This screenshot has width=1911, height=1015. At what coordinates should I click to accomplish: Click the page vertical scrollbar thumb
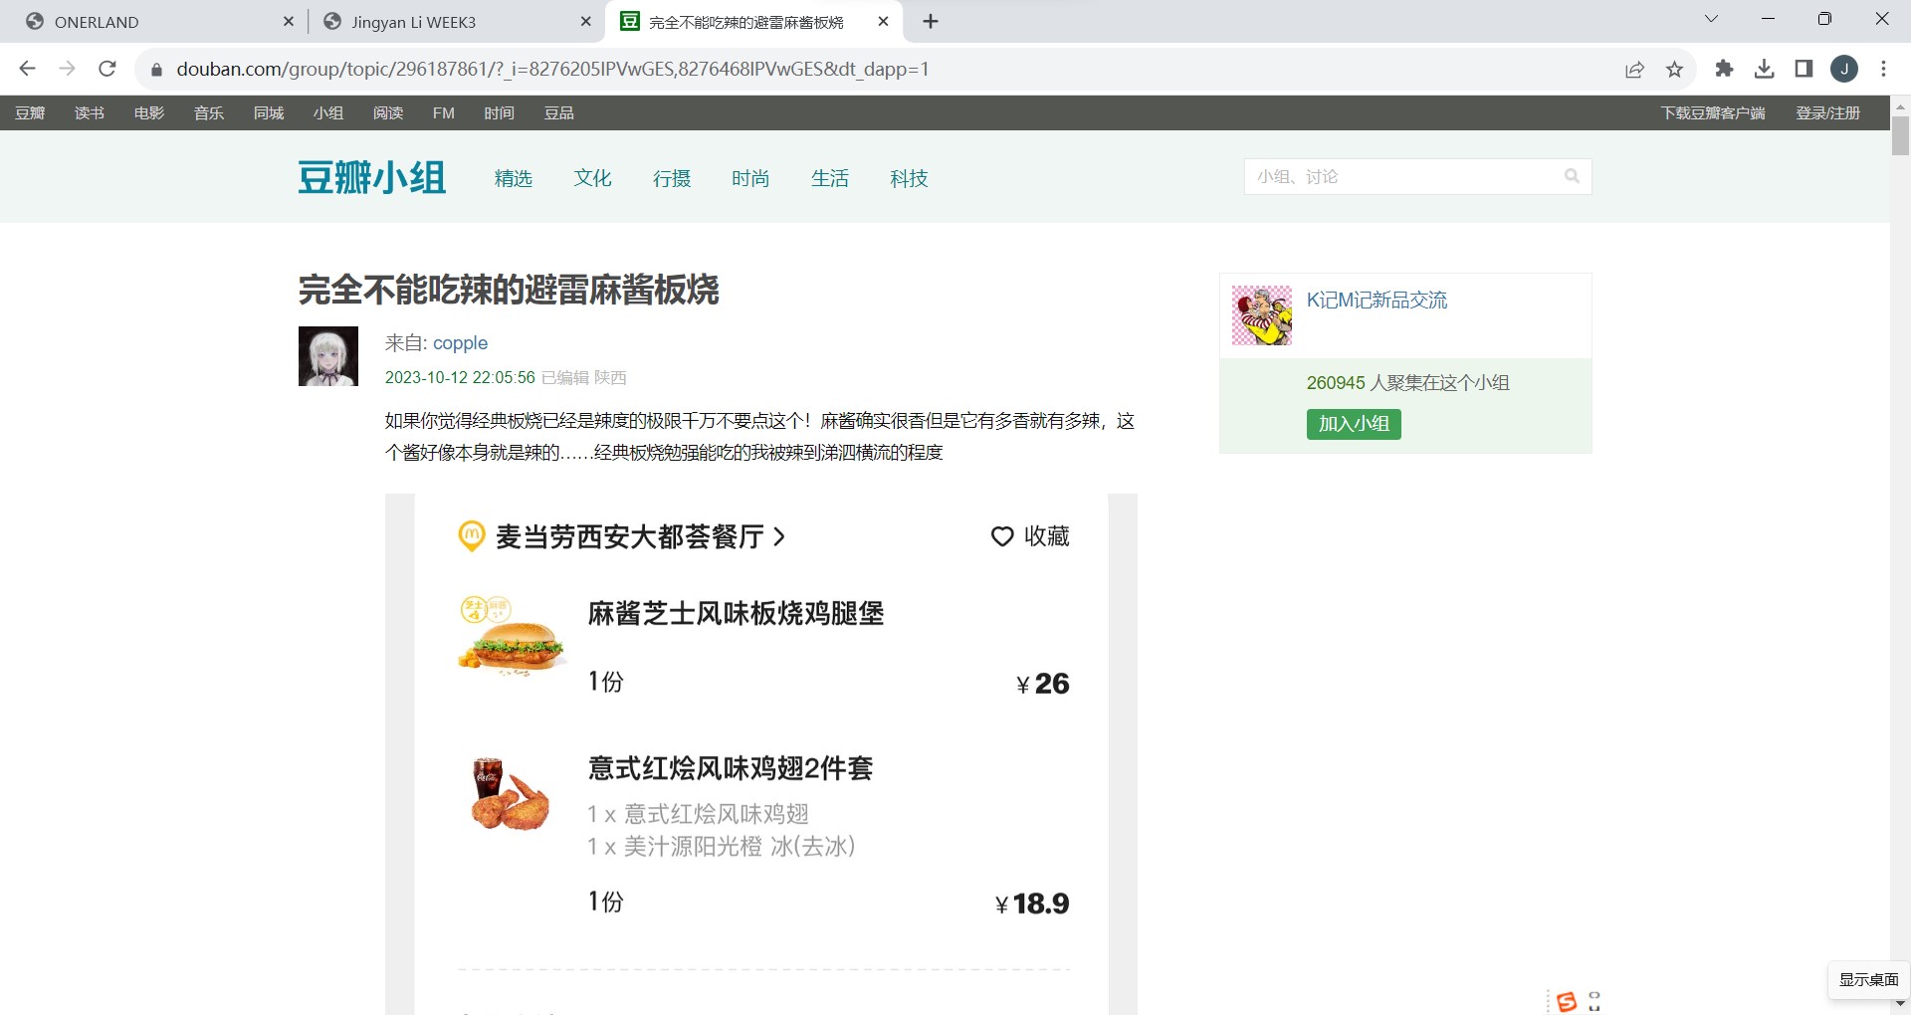point(1900,135)
